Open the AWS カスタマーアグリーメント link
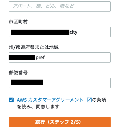Image resolution: width=128 pixels, height=136 pixels. point(50,100)
